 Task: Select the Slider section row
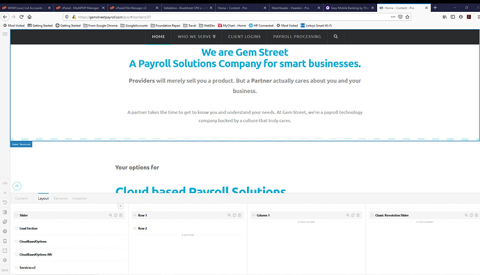tap(69, 215)
